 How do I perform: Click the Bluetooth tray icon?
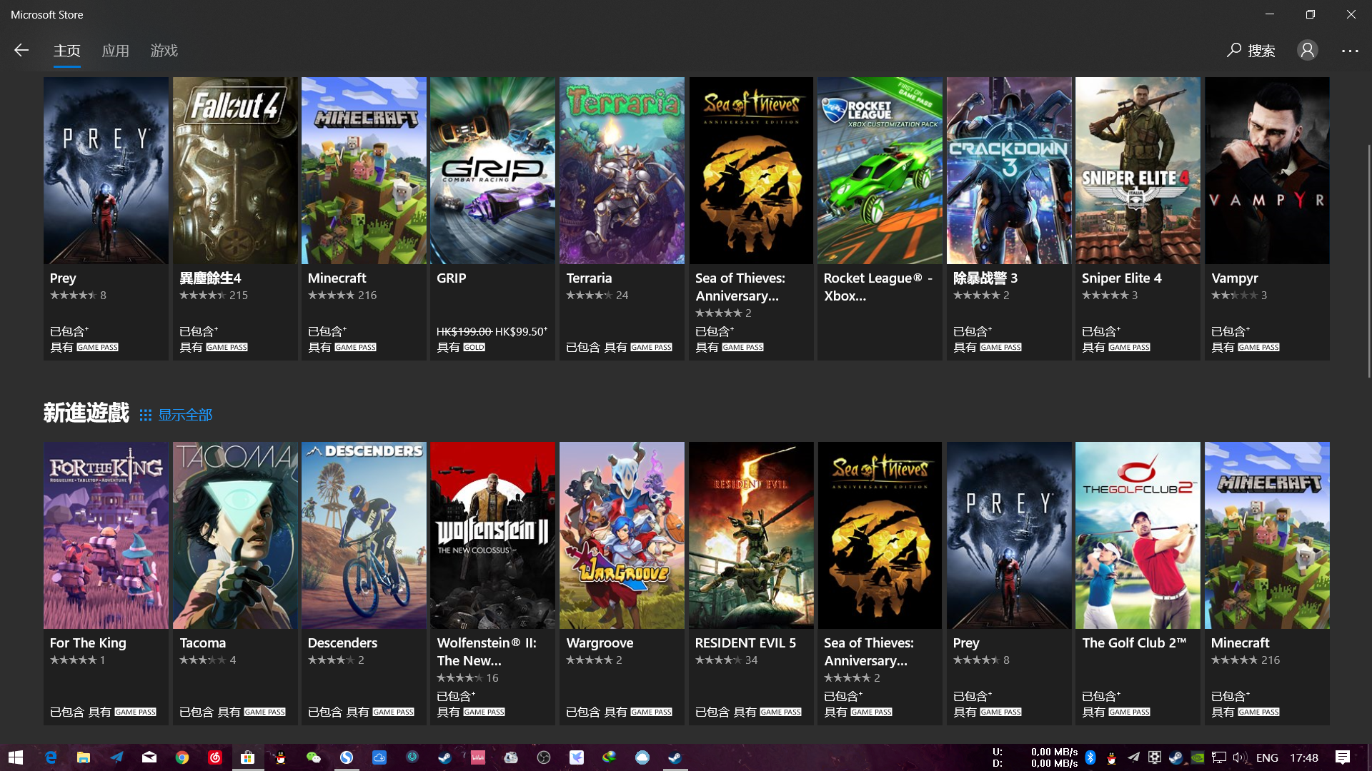(1090, 757)
